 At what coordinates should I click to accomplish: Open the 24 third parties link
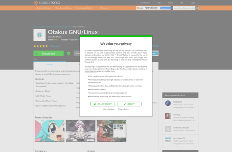point(90,71)
